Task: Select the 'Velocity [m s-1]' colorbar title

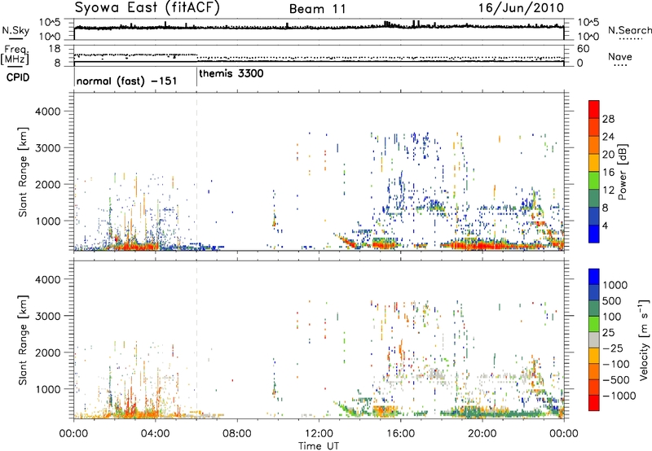Action: (x=644, y=339)
